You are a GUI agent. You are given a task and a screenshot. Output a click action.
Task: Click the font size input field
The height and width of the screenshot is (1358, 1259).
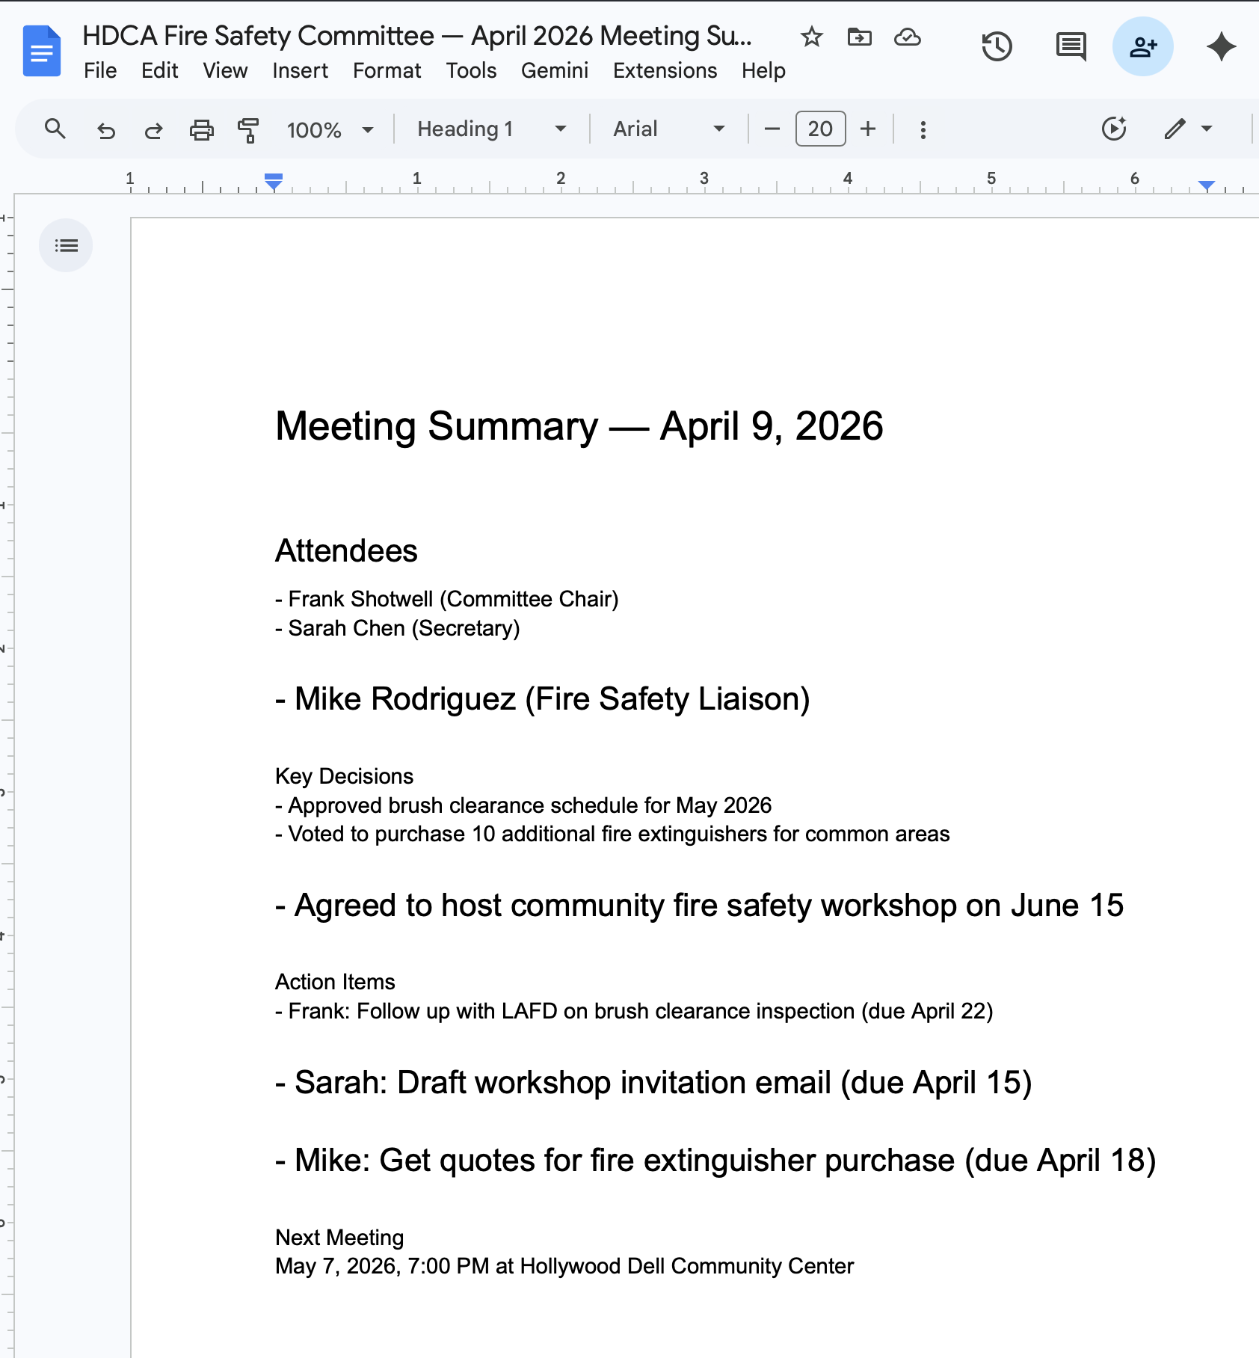coord(819,129)
